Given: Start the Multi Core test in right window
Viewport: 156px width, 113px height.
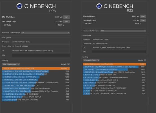Looking at the screenshot, I should tap(143, 16).
